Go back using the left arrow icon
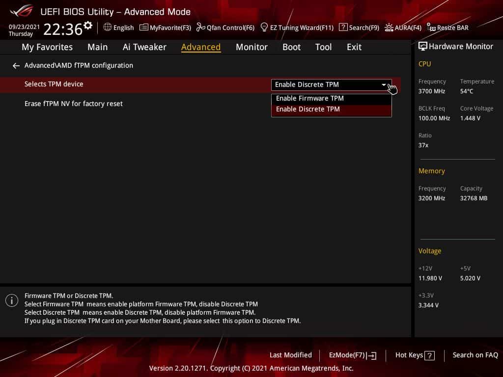The width and height of the screenshot is (503, 377). pyautogui.click(x=16, y=66)
